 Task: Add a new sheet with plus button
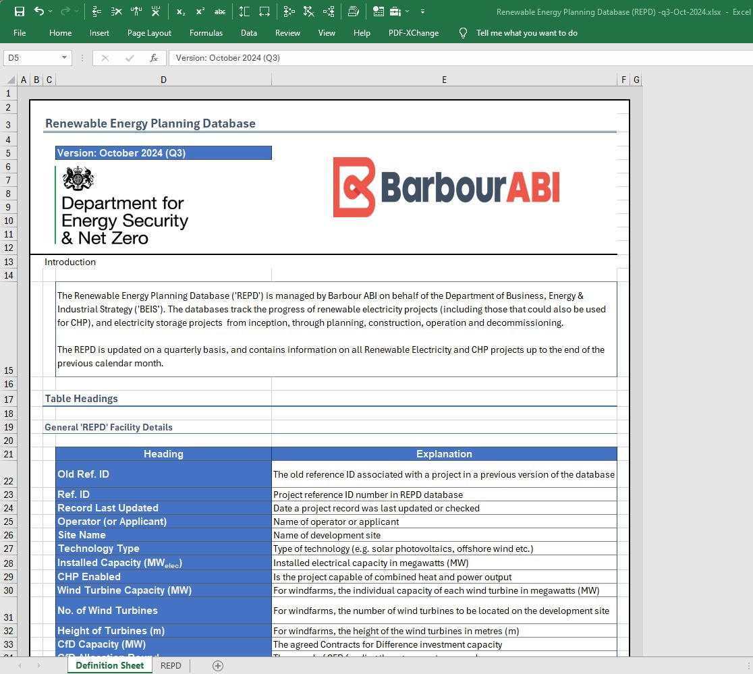pyautogui.click(x=218, y=665)
